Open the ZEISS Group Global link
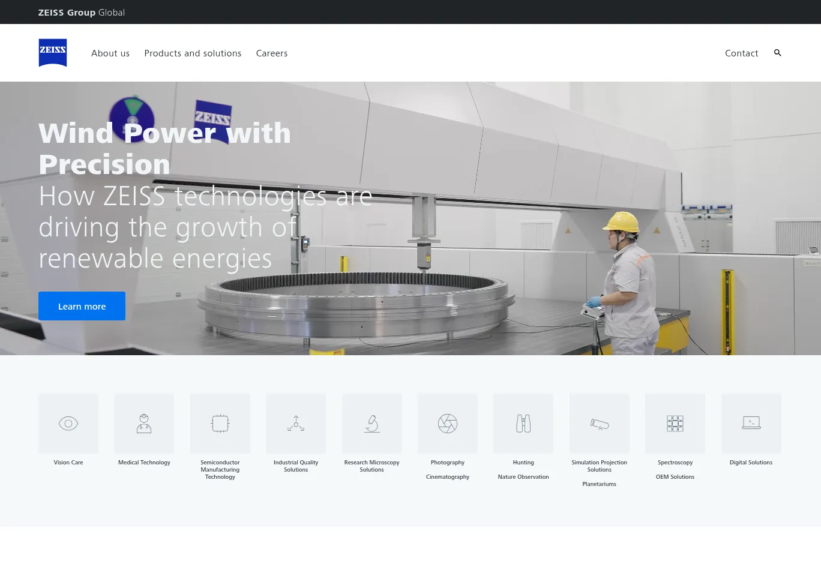Viewport: 821px width, 570px height. [82, 13]
